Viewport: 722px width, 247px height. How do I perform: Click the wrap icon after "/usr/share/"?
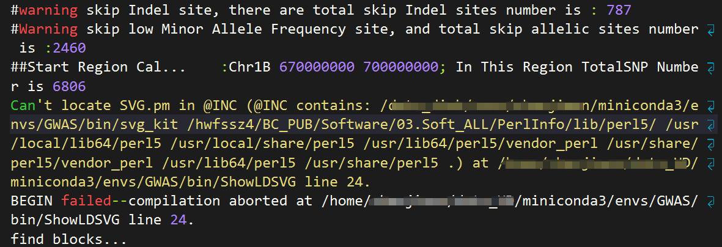pos(710,144)
